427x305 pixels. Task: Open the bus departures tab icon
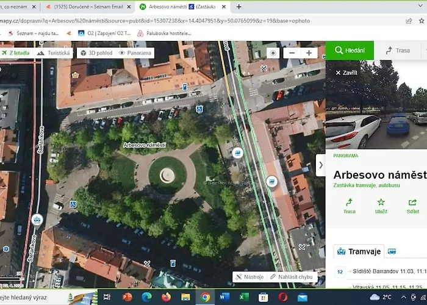(392, 251)
